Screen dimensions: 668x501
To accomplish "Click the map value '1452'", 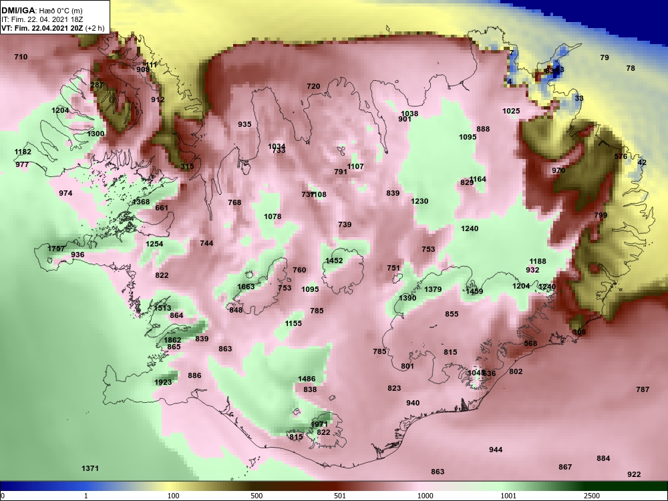I will coord(334,261).
